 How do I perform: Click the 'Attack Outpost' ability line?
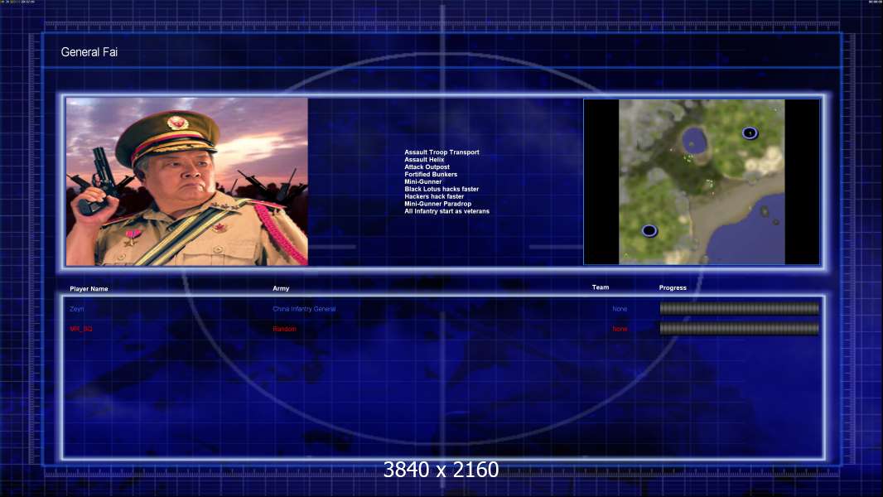coord(427,167)
